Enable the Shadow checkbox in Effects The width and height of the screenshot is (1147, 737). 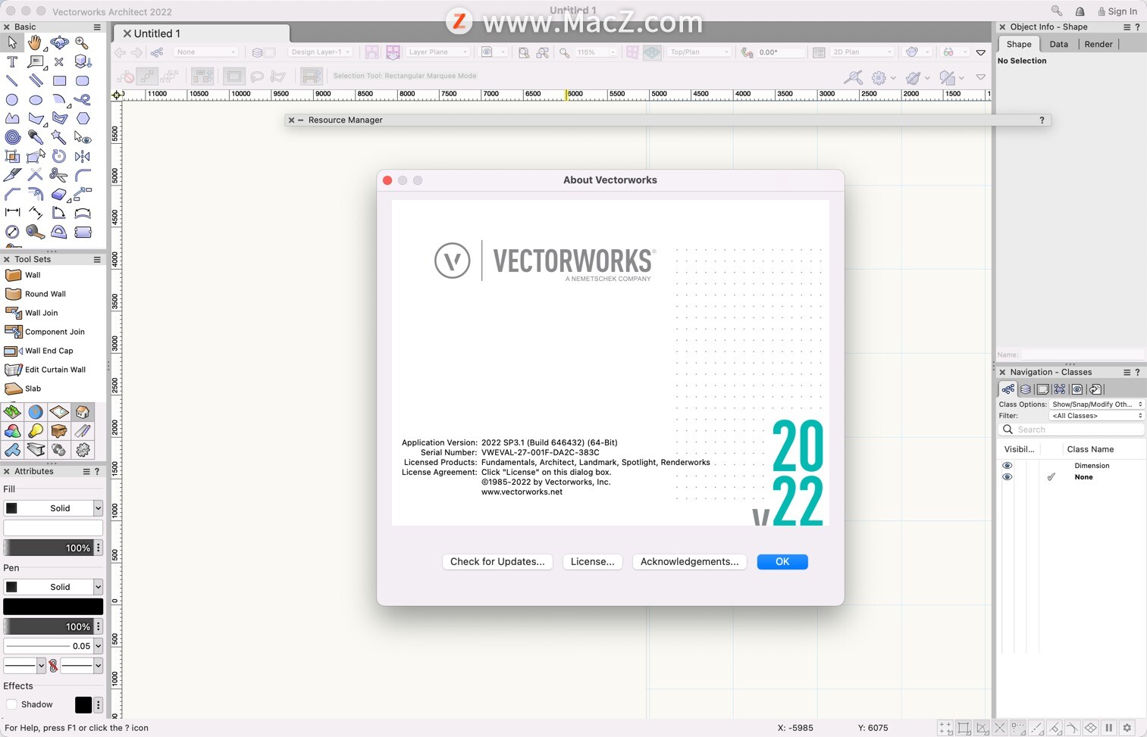click(11, 704)
